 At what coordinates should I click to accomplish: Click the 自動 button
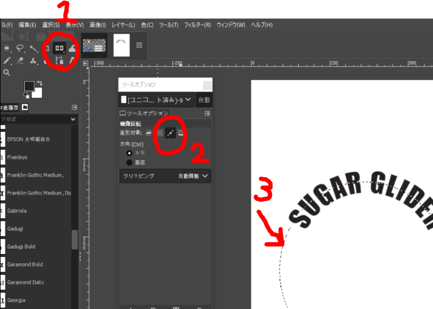coord(204,100)
